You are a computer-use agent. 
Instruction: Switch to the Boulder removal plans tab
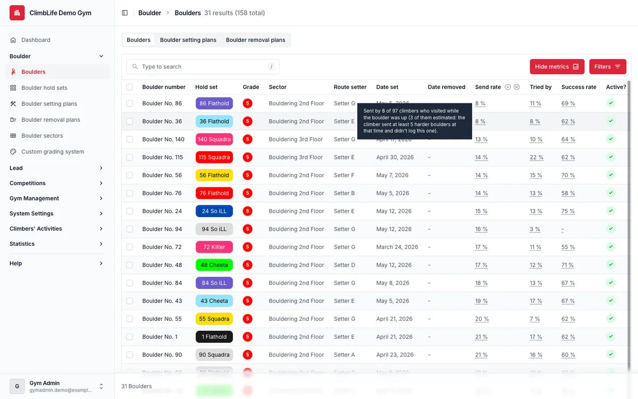(255, 40)
